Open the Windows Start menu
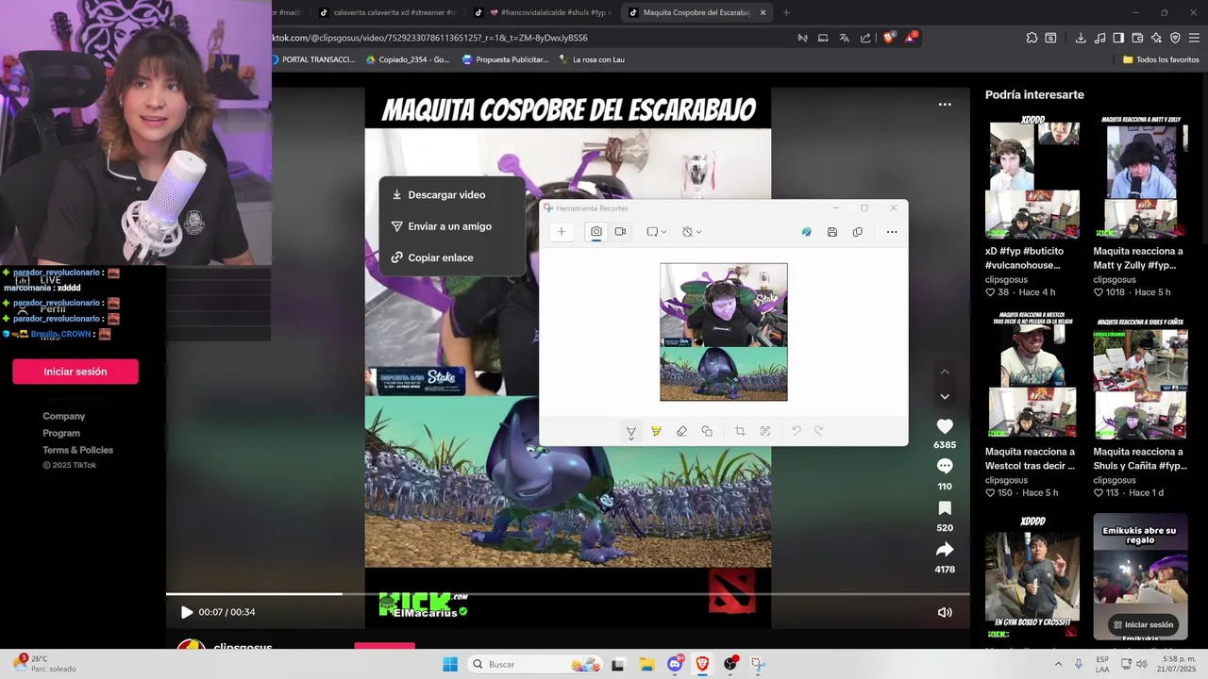The width and height of the screenshot is (1208, 679). point(450,664)
